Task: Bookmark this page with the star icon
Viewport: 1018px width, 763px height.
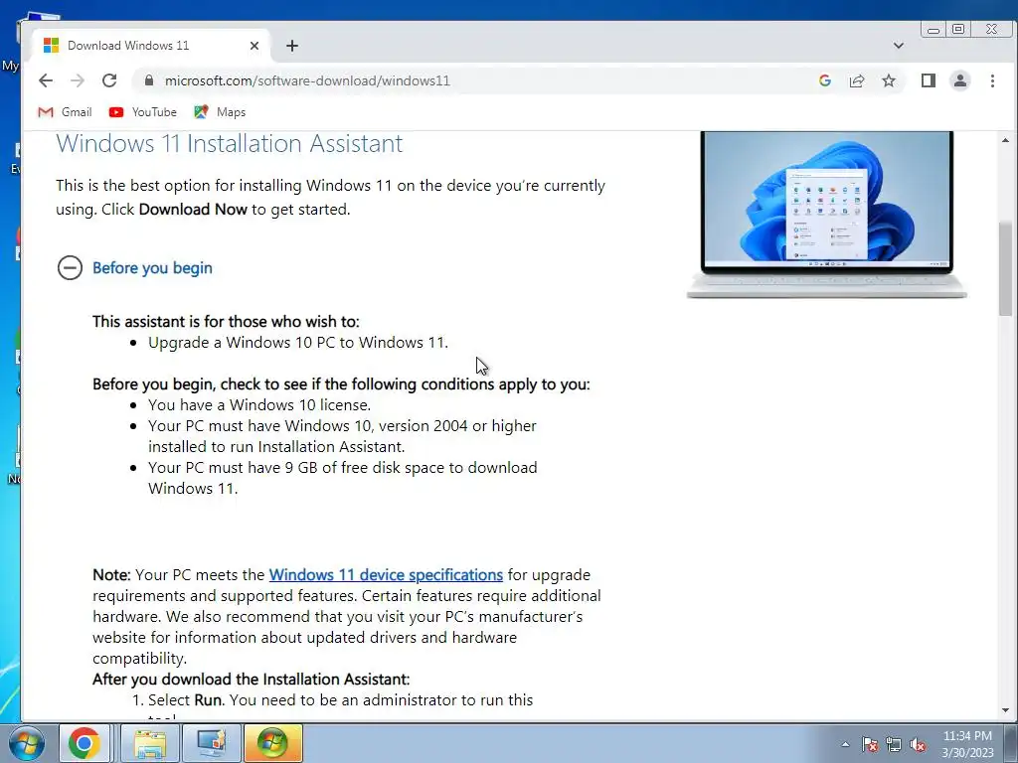Action: coord(889,80)
